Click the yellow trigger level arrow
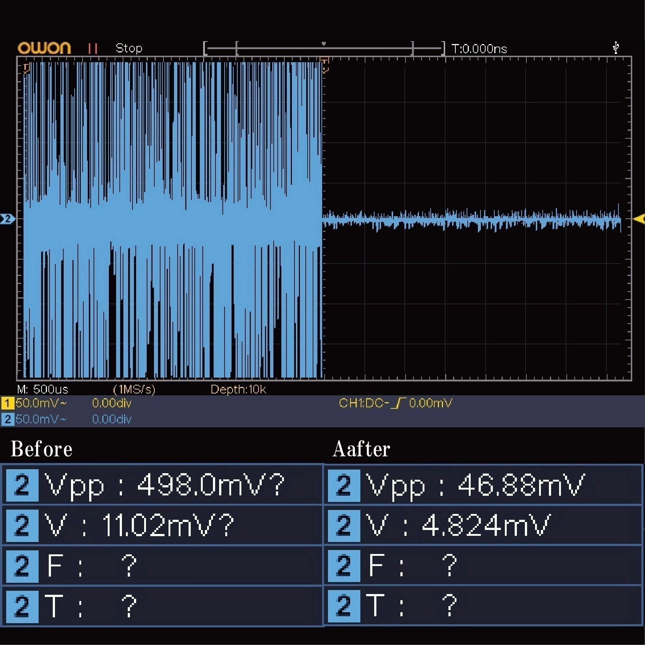This screenshot has width=645, height=645. pyautogui.click(x=639, y=219)
